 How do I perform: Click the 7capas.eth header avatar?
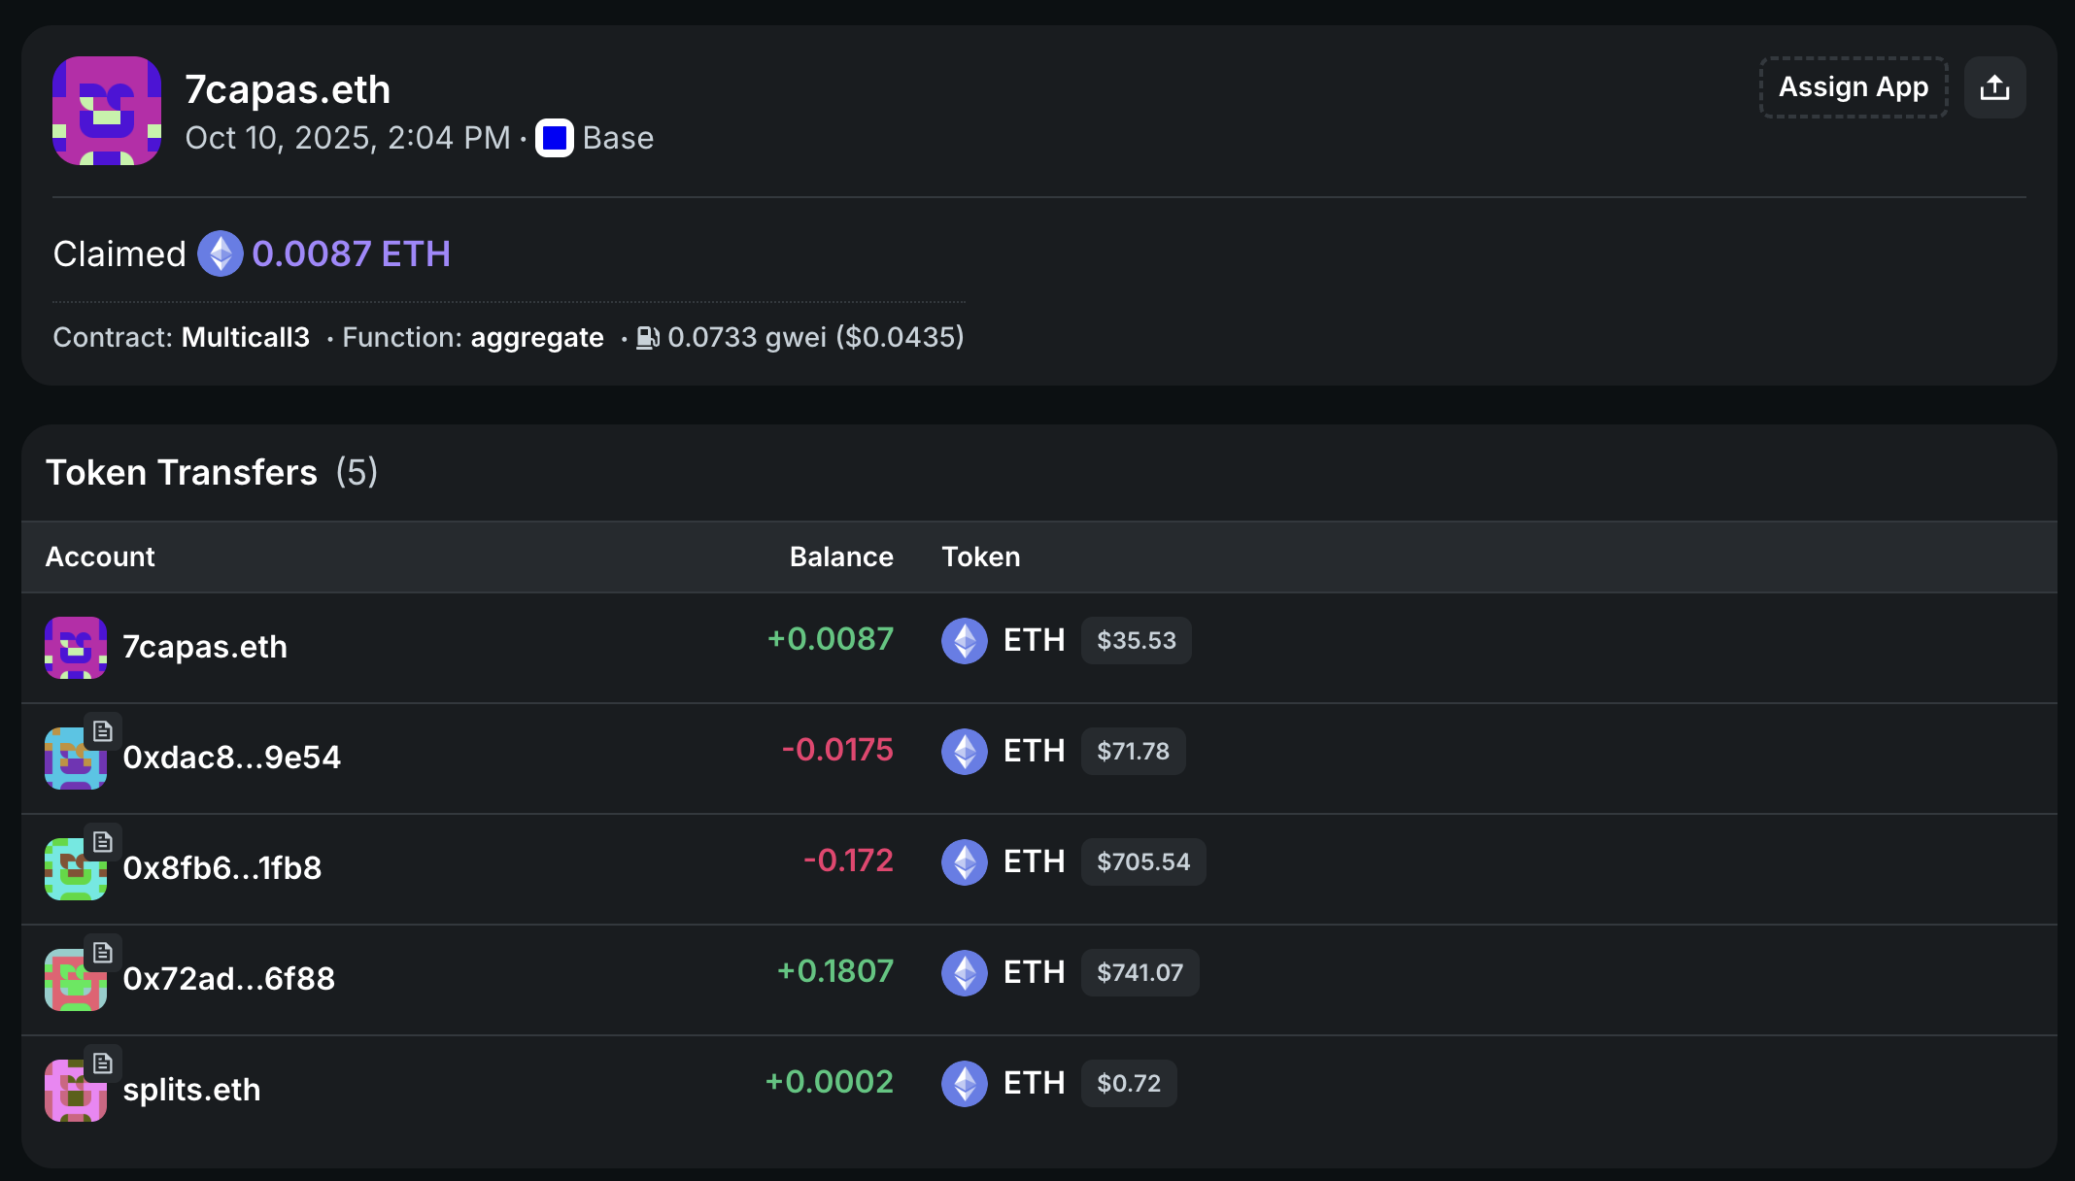click(x=107, y=111)
